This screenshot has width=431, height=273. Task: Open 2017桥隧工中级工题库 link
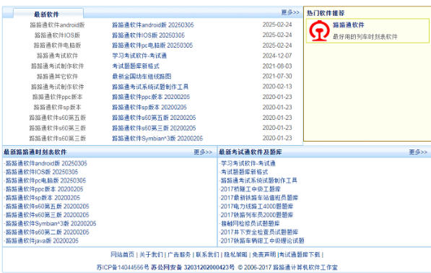251,189
